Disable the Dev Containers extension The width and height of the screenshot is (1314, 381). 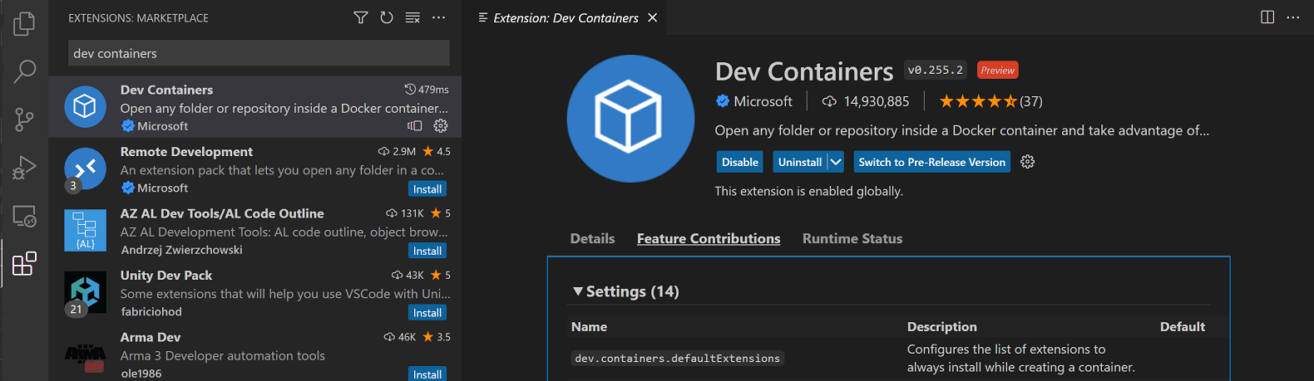739,162
